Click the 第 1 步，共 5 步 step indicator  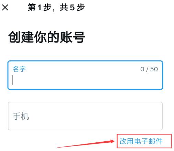(x=56, y=8)
